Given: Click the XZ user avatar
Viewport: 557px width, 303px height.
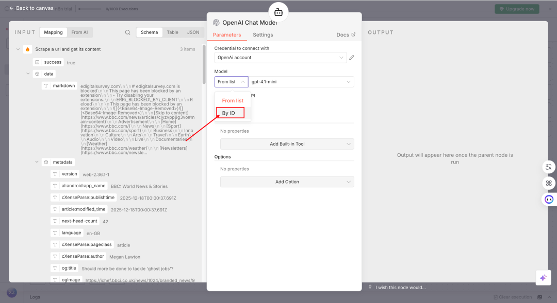Looking at the screenshot, I should pos(12,292).
